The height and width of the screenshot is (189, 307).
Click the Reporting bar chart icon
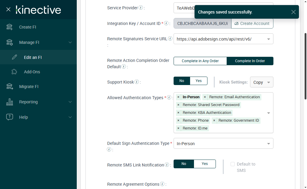[x=10, y=102]
